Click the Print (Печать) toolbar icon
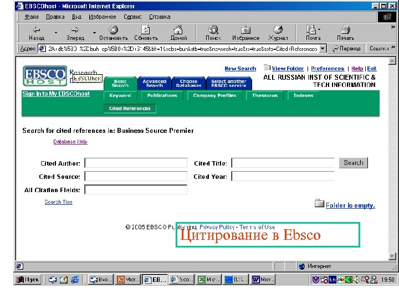399x299 pixels. coord(345,33)
